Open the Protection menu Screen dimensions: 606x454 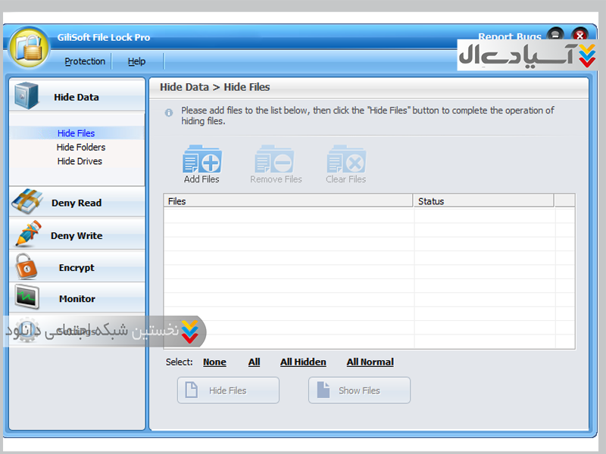(85, 61)
